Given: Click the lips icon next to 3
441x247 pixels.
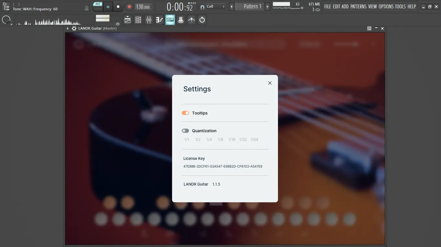Looking at the screenshot, I should [318, 10].
